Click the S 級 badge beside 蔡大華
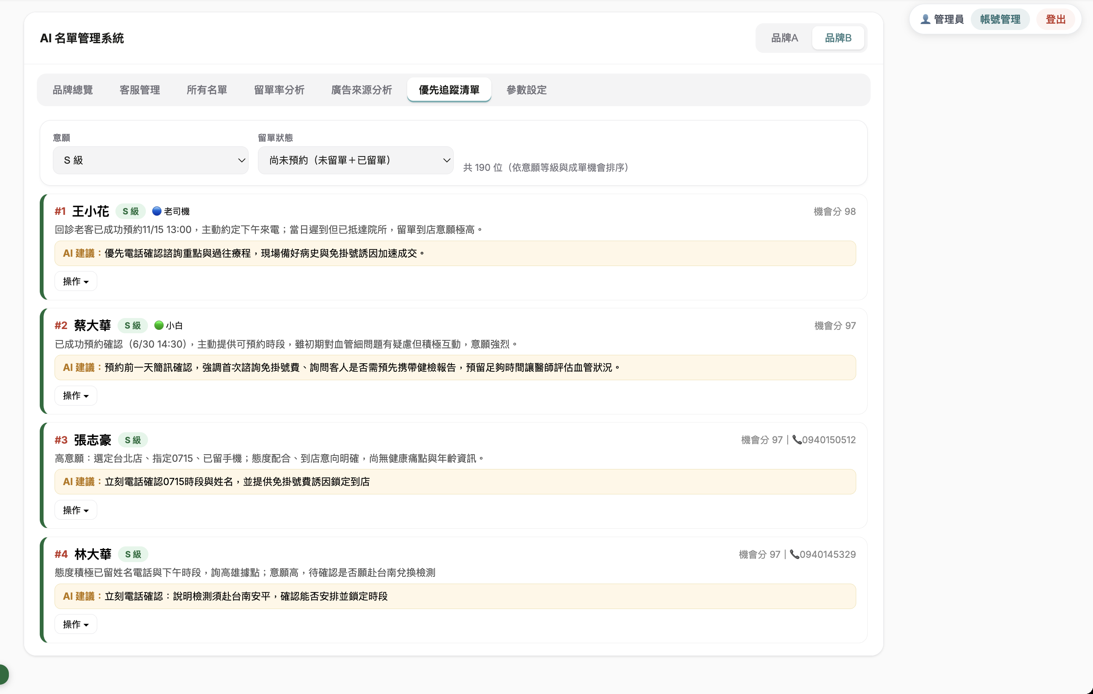1093x694 pixels. [x=132, y=326]
